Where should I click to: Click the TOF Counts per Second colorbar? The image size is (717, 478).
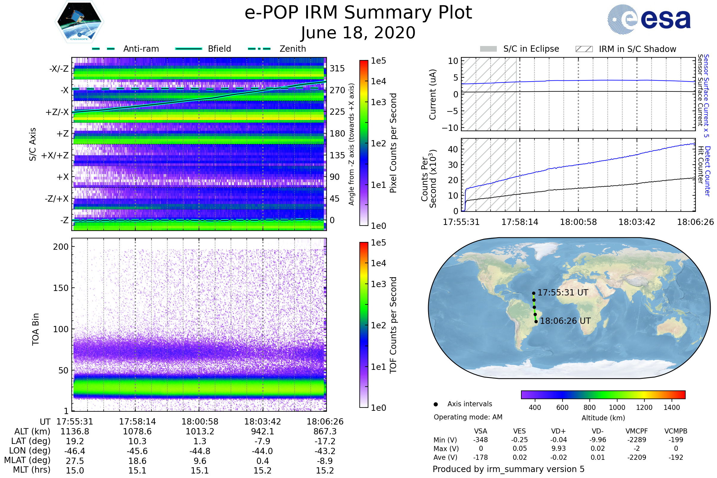(x=364, y=325)
